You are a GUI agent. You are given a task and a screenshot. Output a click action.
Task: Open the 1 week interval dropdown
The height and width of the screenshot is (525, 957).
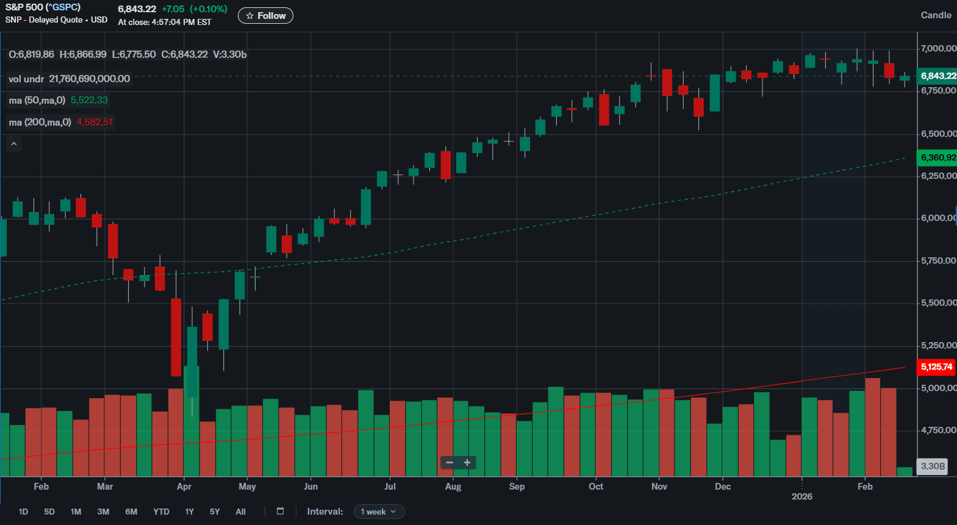pos(379,512)
